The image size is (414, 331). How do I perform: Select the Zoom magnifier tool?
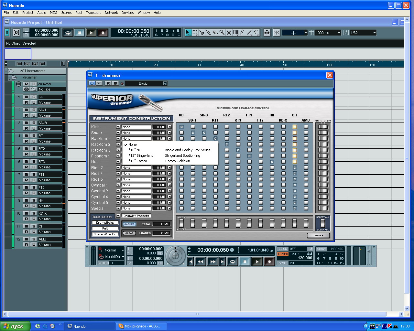click(x=222, y=33)
